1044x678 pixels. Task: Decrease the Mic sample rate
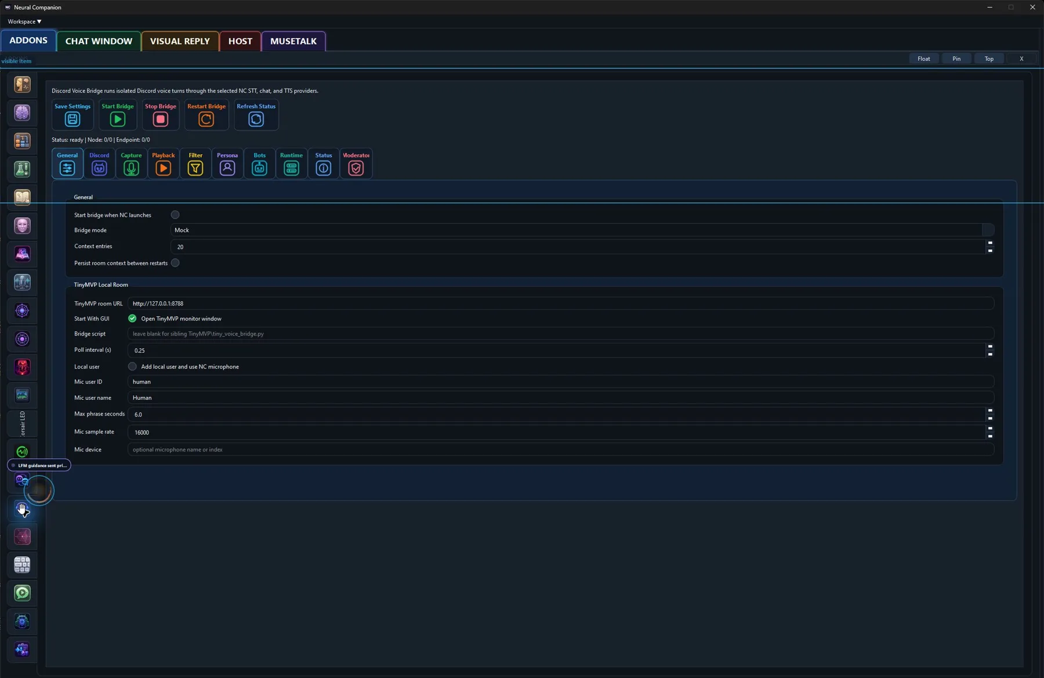990,436
